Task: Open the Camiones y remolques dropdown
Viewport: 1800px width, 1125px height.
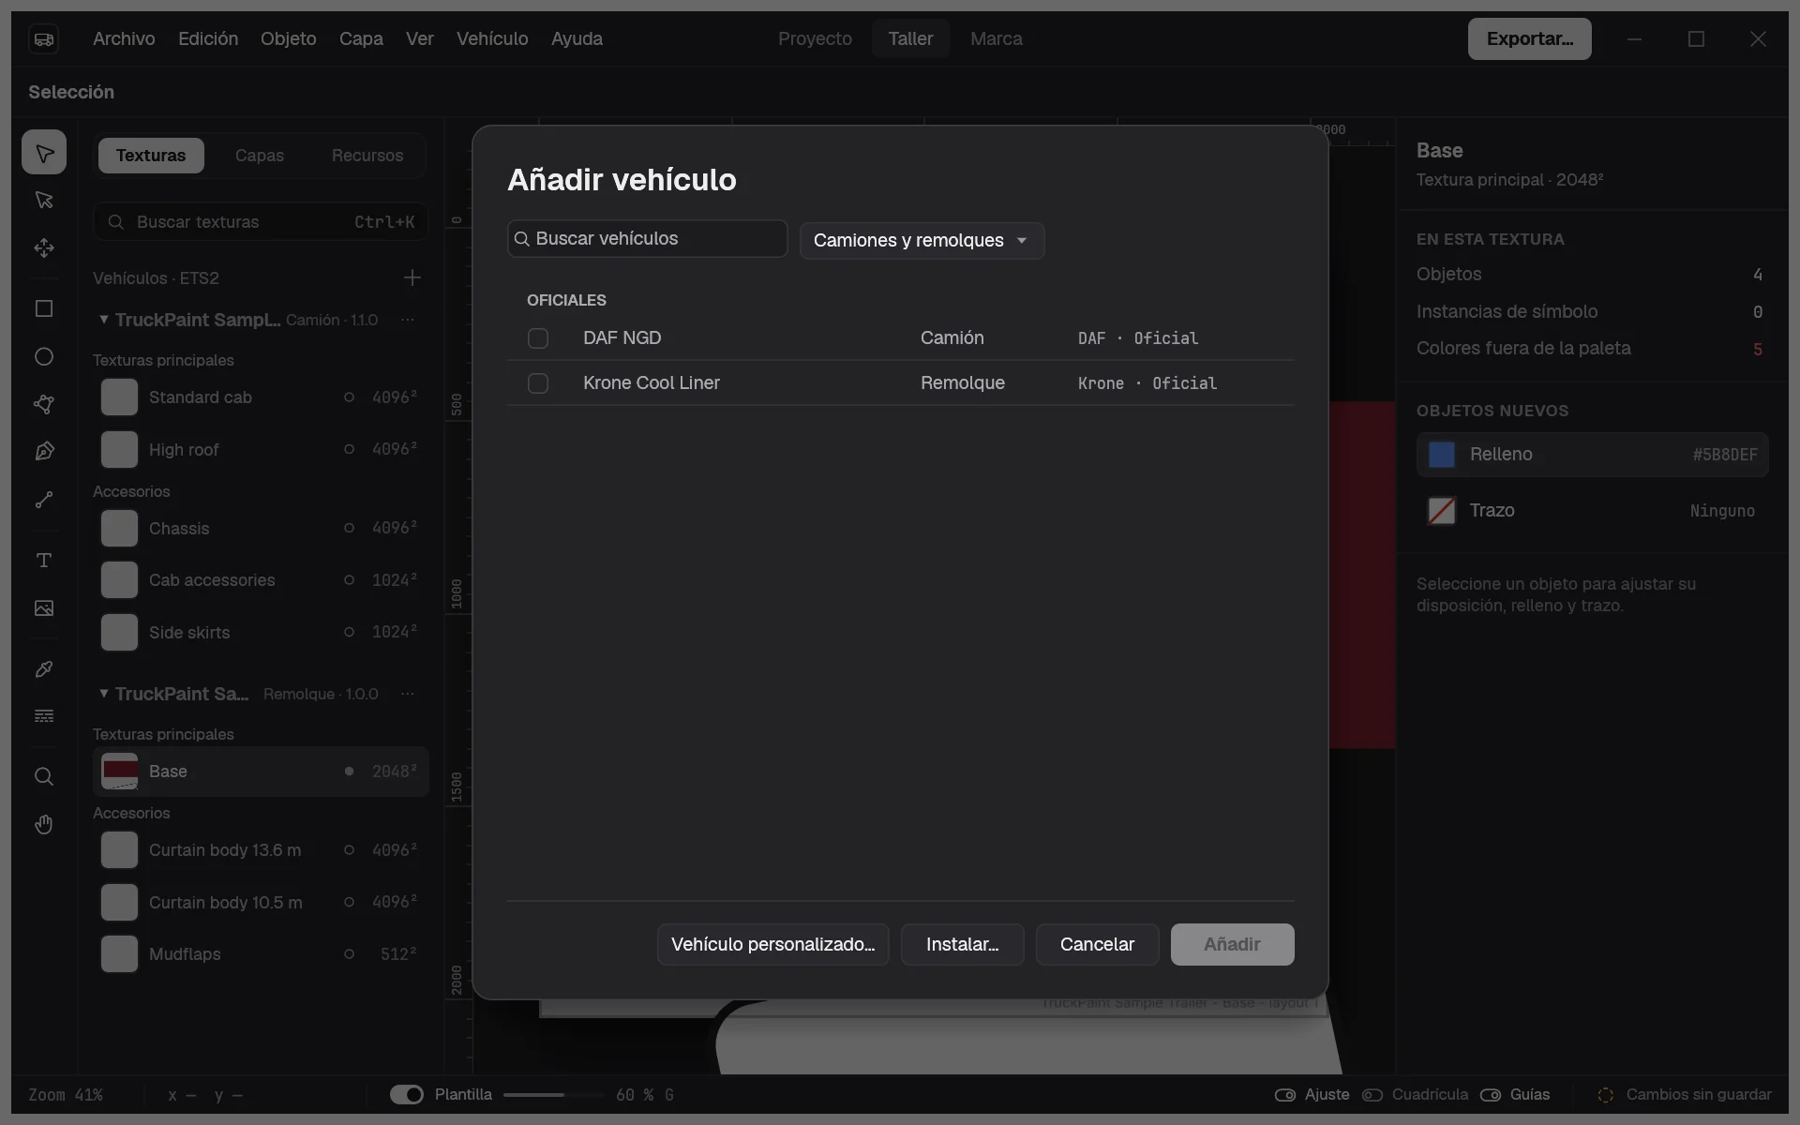Action: coord(922,241)
